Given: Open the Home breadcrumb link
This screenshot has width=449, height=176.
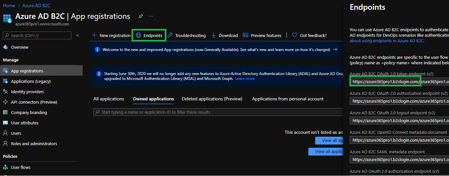Looking at the screenshot, I should tap(9, 6).
